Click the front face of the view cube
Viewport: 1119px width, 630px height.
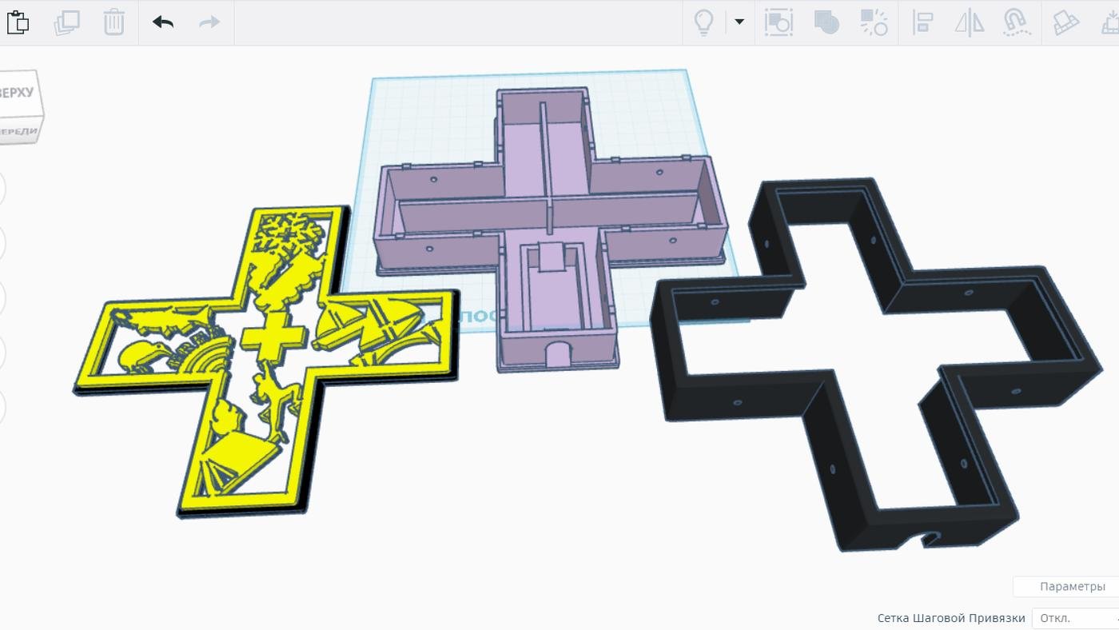tap(18, 131)
